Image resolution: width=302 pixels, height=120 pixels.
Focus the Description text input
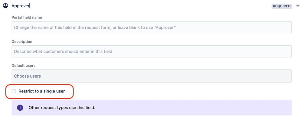(x=152, y=51)
